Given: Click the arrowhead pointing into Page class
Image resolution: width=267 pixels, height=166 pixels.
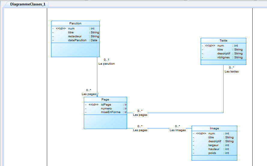Looking at the screenshot, I should (x=97, y=95).
